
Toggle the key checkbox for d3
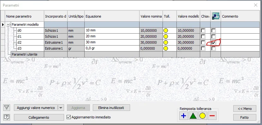coord(203,49)
